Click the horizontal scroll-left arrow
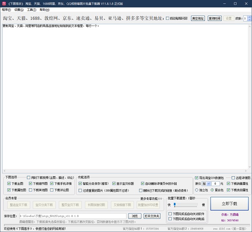 tap(5, 171)
